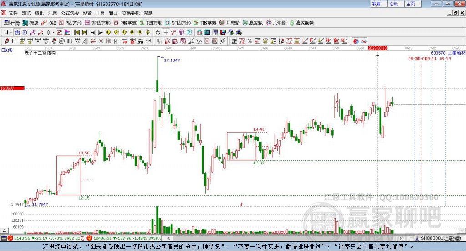Open the 行情 market quotes view
The image size is (466, 251).
11,23
